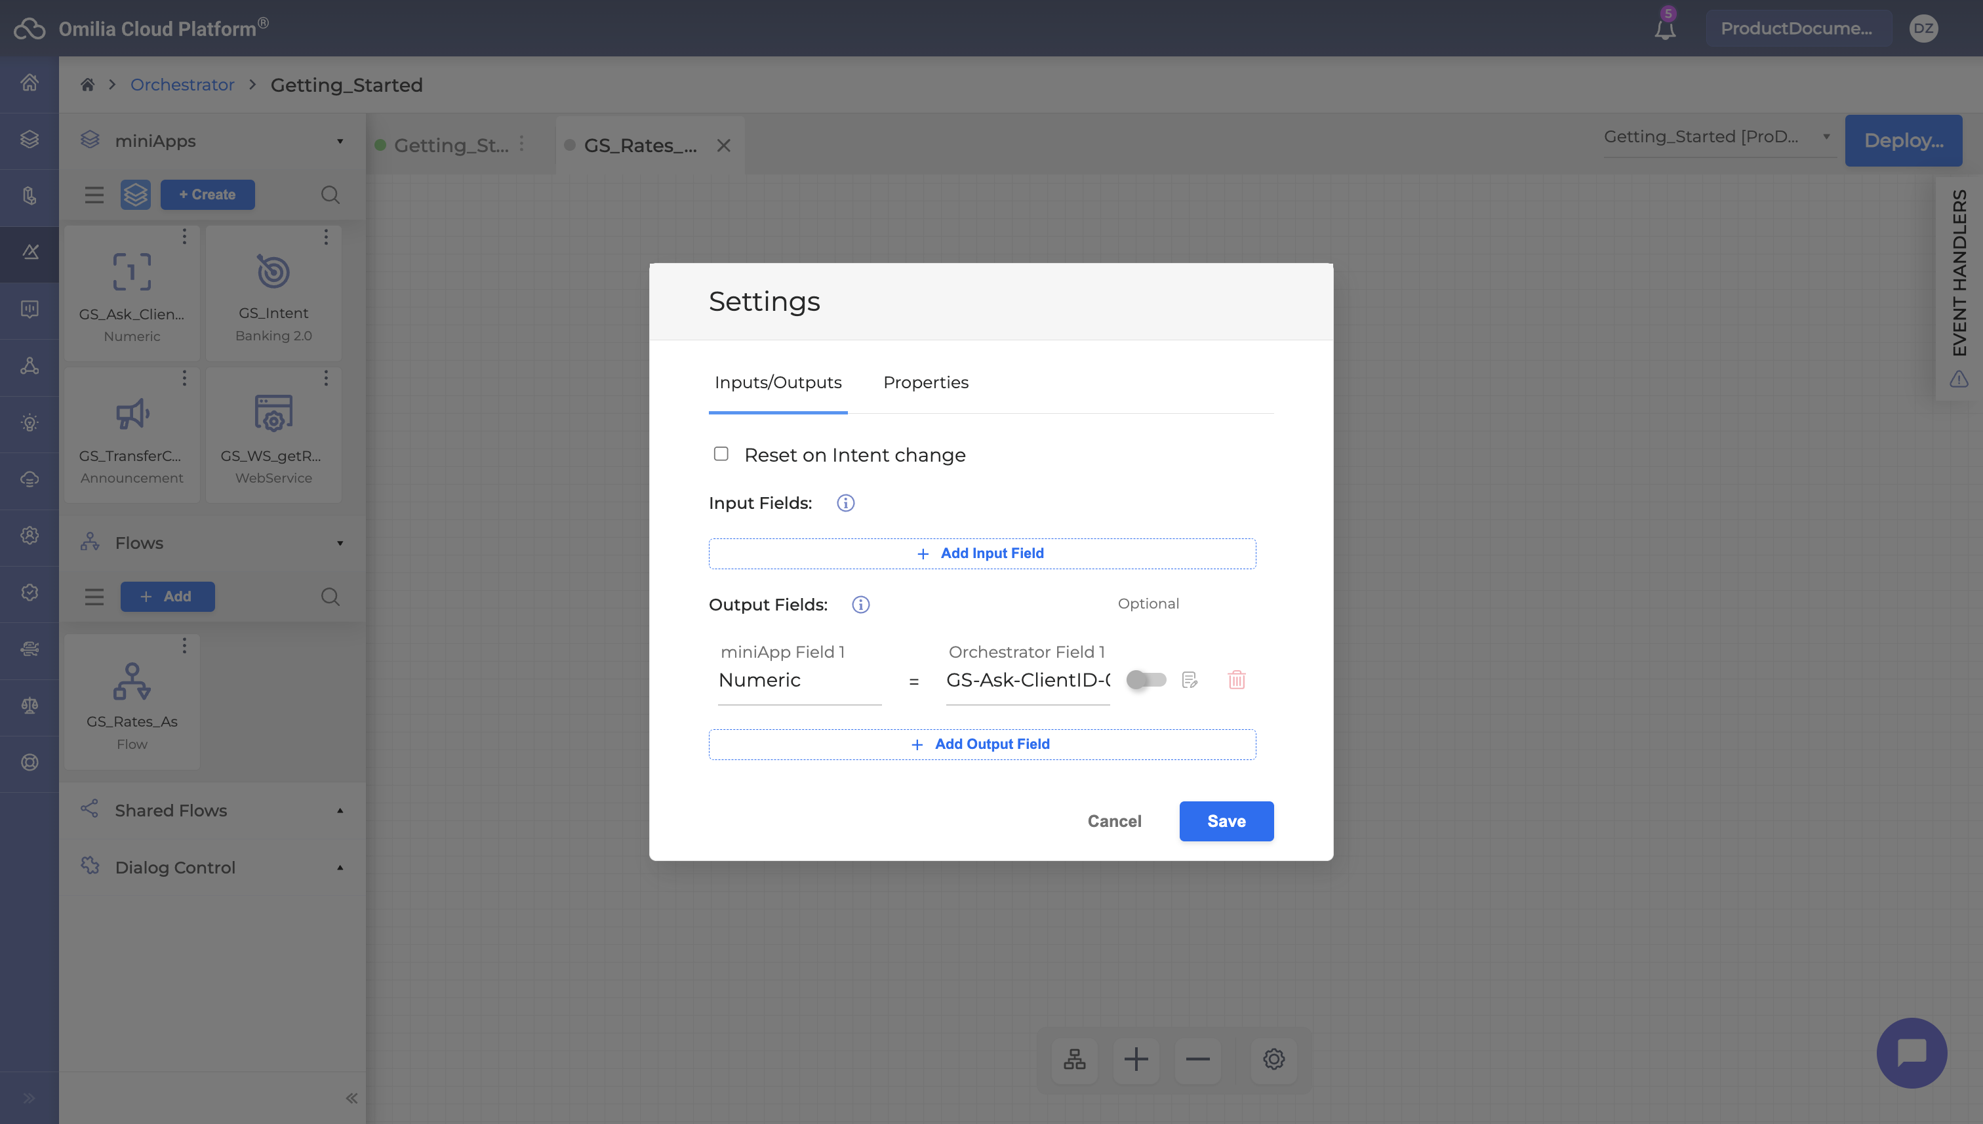Toggle the Optional switch for output field
This screenshot has width=1983, height=1124.
coord(1146,679)
